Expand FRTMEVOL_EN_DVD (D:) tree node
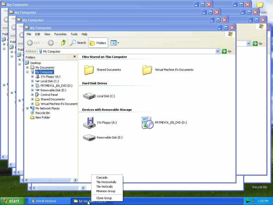The height and width of the screenshot is (205, 273). click(32, 86)
